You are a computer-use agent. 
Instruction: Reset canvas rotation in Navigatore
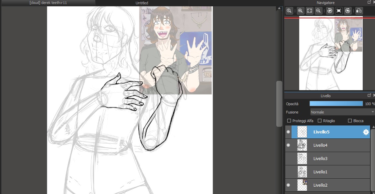click(339, 11)
